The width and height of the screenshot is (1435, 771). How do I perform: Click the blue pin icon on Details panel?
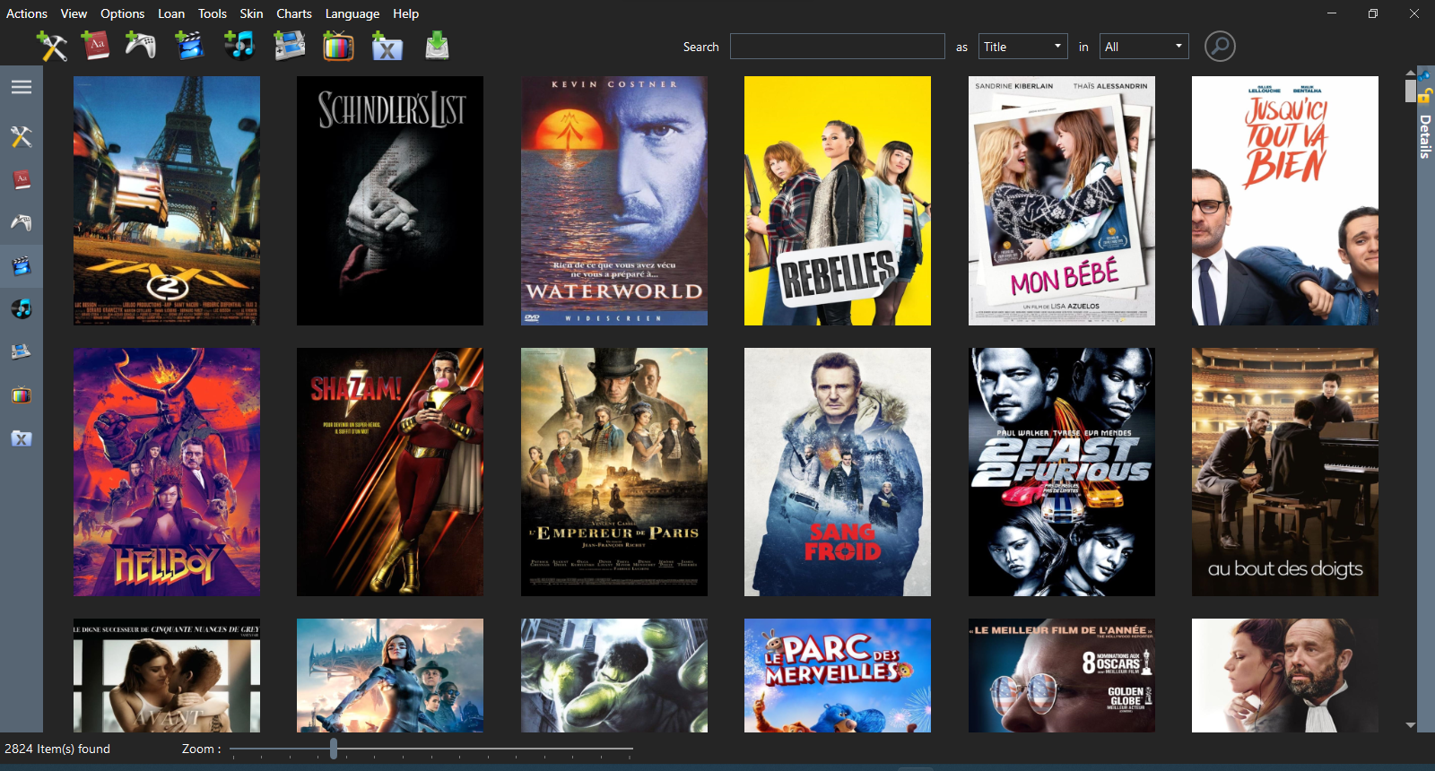pyautogui.click(x=1424, y=75)
